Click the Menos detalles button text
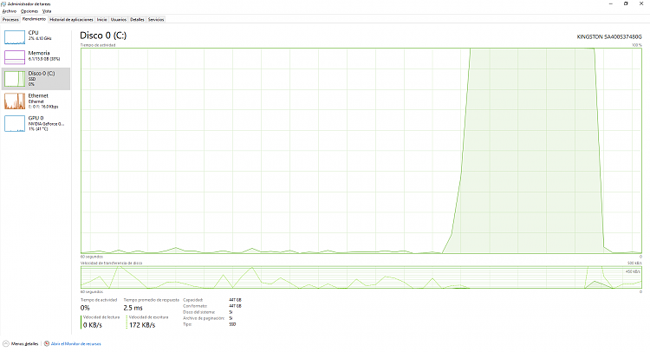650x352 pixels. pos(25,343)
